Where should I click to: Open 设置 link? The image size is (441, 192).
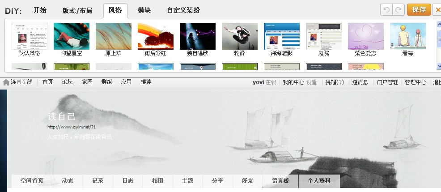[312, 82]
